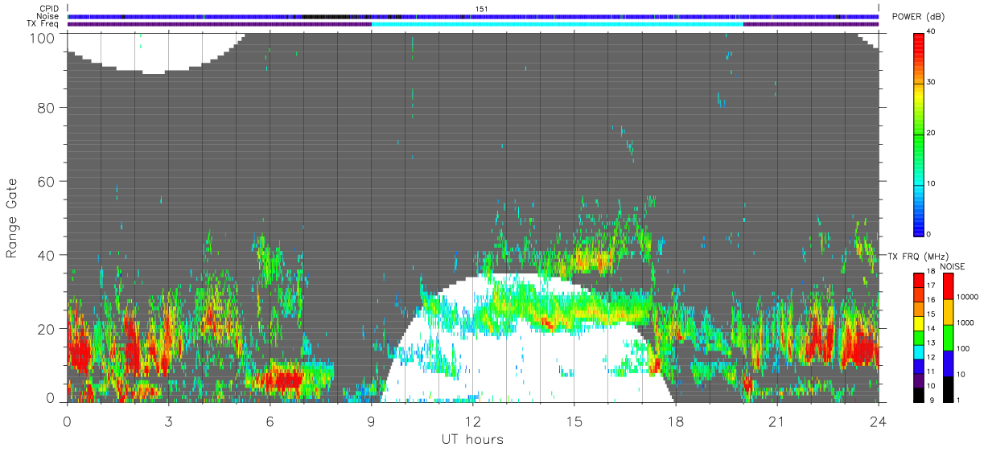988x456 pixels.
Task: Click y-axis tick label 20
Action: click(47, 328)
